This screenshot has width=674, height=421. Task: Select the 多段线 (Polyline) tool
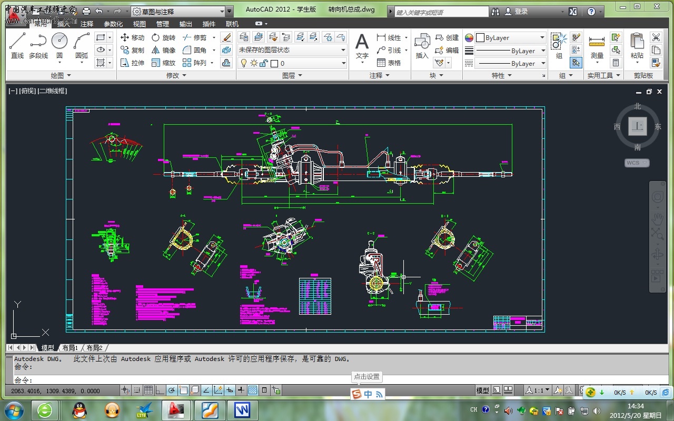[38, 46]
